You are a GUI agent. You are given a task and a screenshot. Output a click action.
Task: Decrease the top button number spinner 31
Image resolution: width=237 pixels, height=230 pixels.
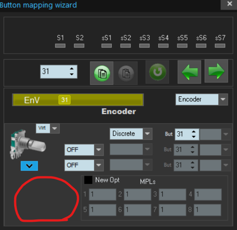click(x=72, y=74)
